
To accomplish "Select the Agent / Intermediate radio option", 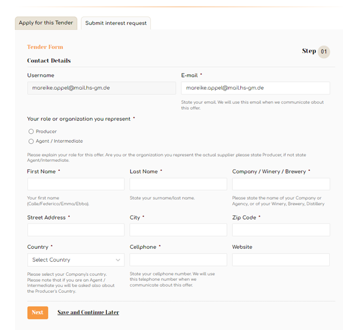I will 31,141.
